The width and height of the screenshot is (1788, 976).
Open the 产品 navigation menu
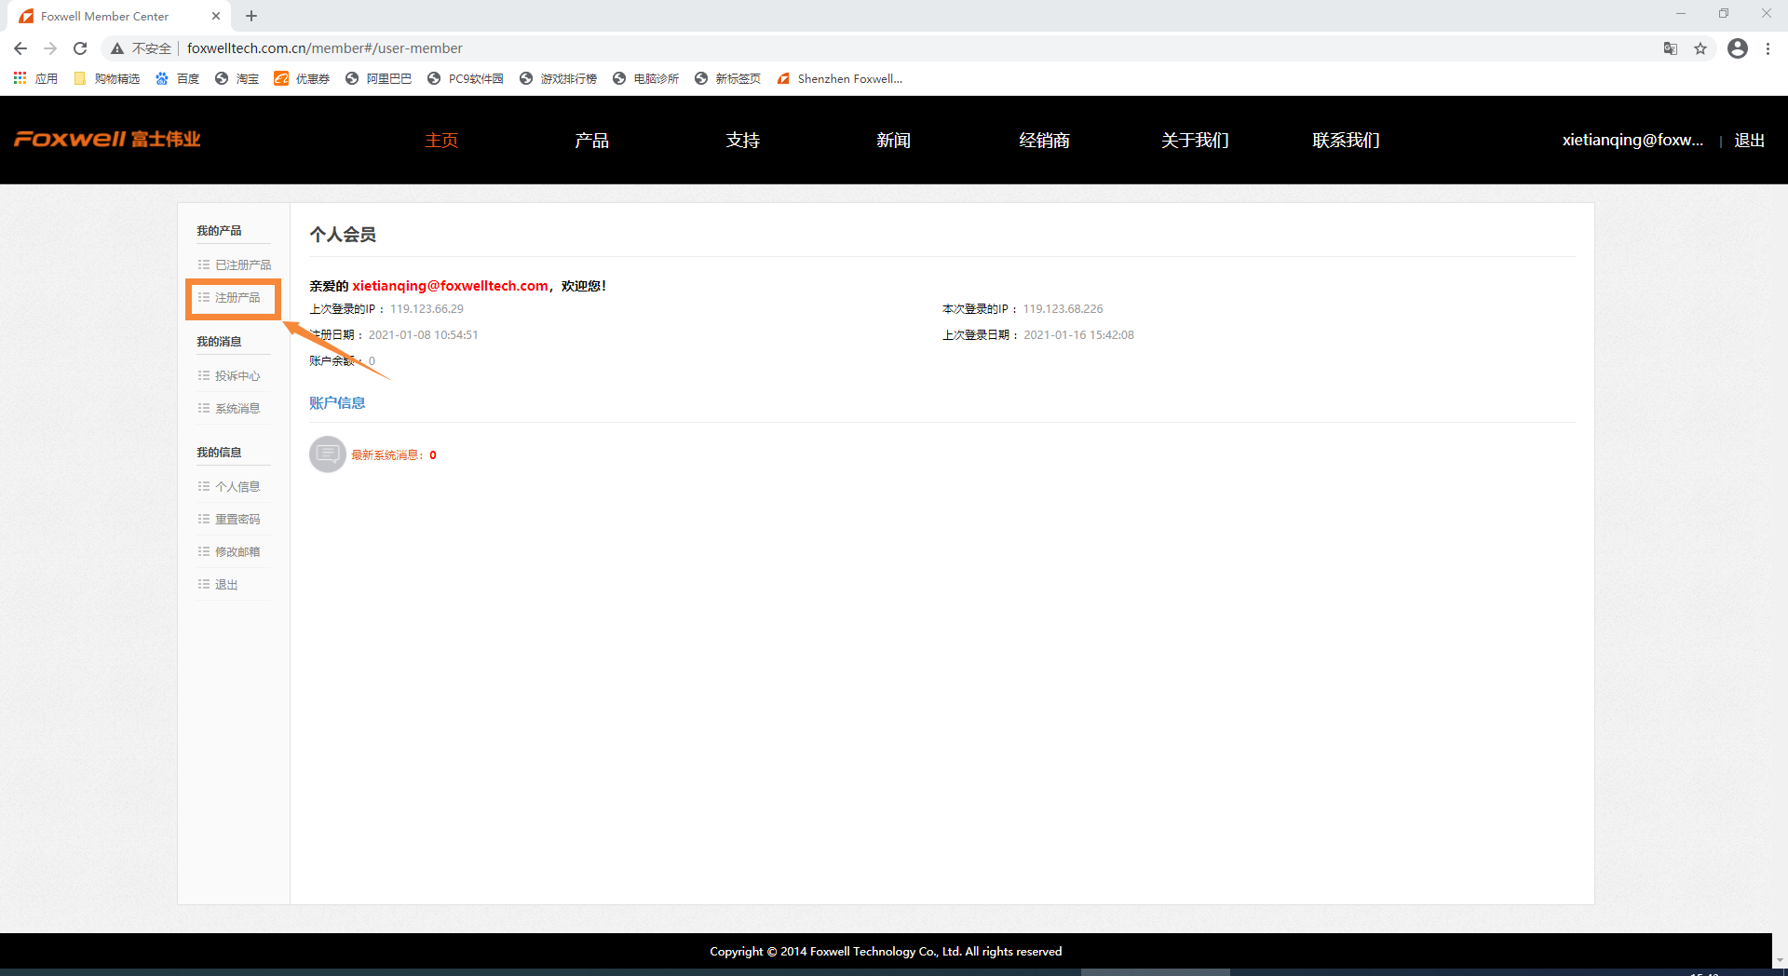pyautogui.click(x=591, y=141)
